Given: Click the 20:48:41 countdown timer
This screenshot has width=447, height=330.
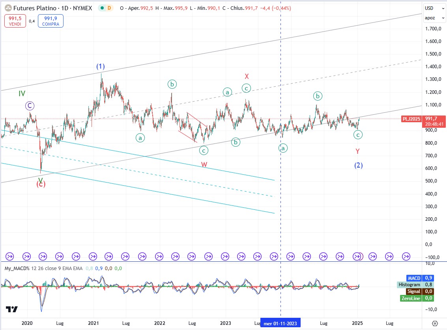Looking at the screenshot, I should pyautogui.click(x=434, y=124).
